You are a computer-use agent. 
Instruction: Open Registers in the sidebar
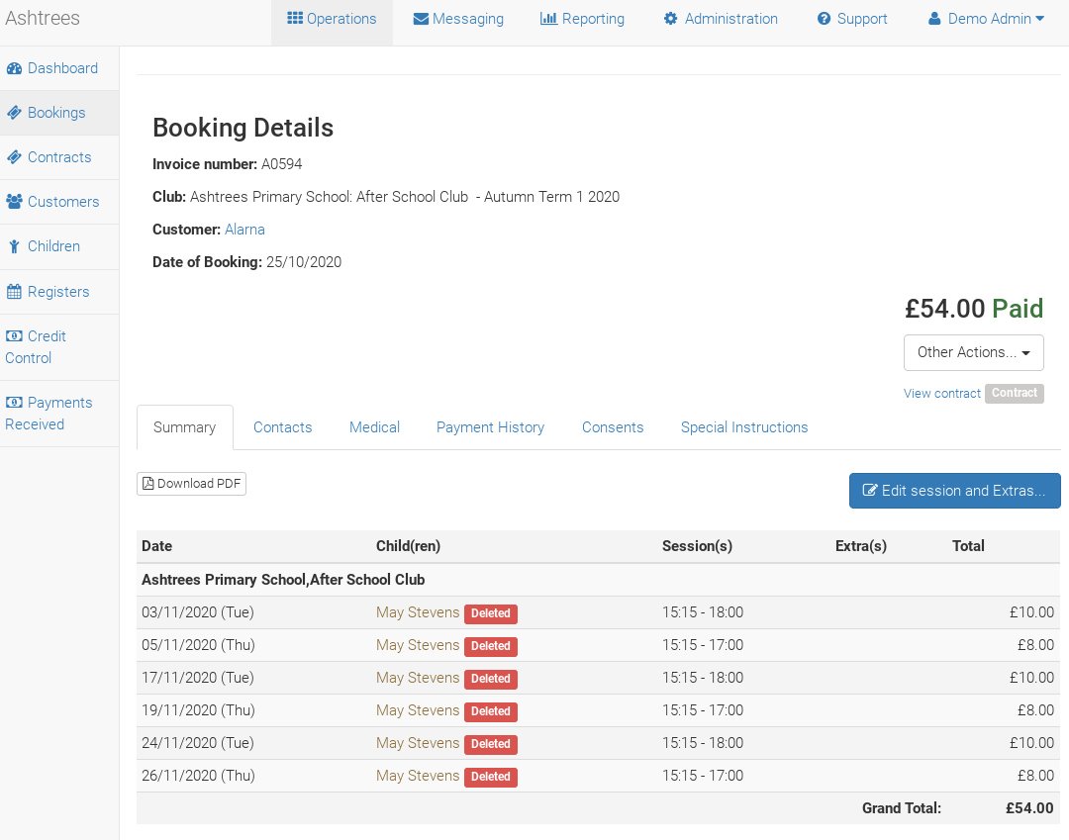(x=59, y=292)
